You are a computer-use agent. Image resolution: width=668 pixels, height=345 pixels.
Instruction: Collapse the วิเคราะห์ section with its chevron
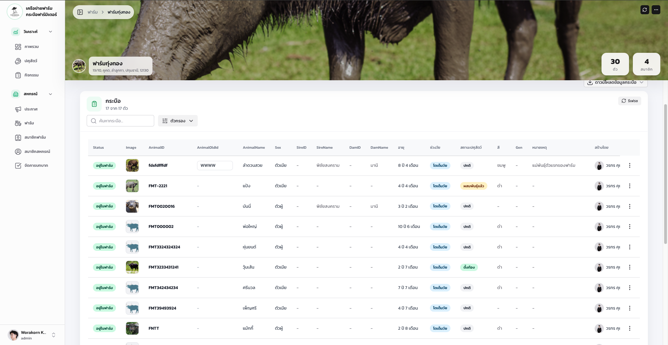[x=50, y=31]
